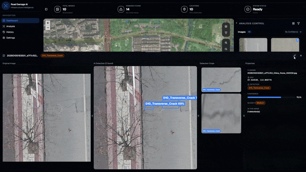Select the D10_Transverse_Crack 69% detection label

[x=165, y=104]
